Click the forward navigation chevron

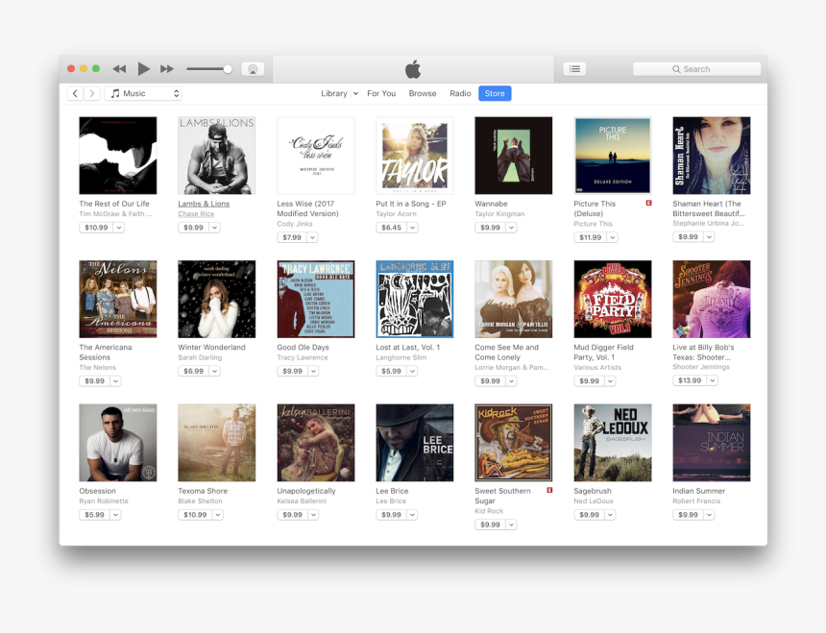click(91, 93)
